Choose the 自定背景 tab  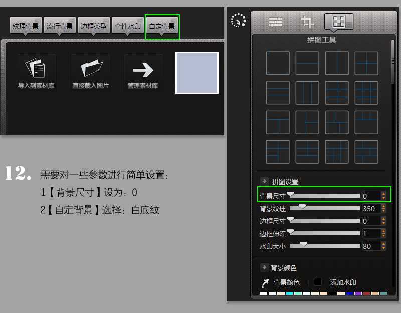[x=162, y=26]
